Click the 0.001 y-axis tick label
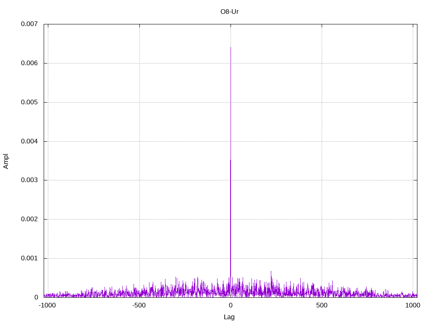 click(x=29, y=258)
